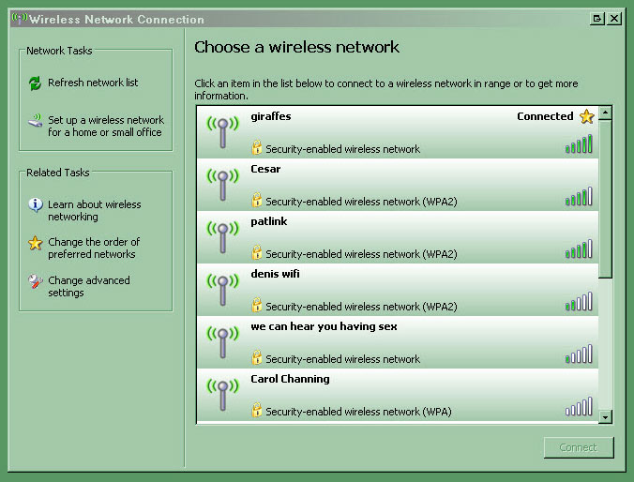Click the antenna icon of Cesar network
Screen dimensions: 634x482
coord(223,185)
